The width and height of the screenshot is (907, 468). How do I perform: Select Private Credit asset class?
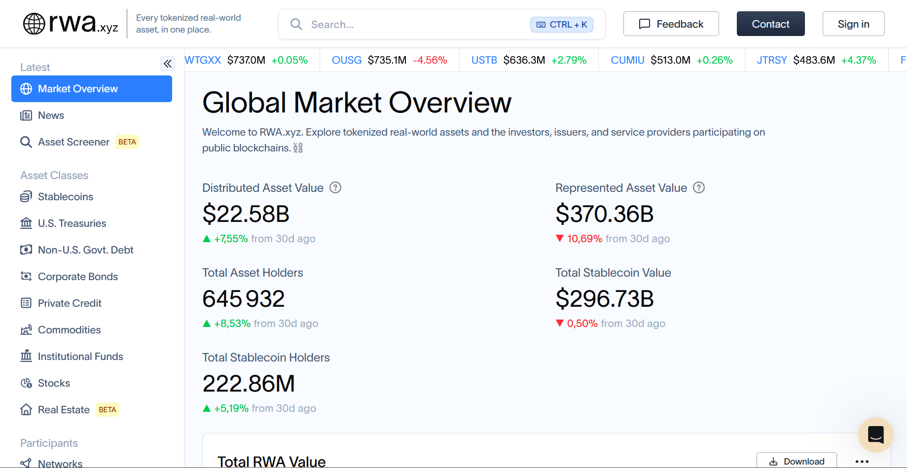click(x=70, y=303)
